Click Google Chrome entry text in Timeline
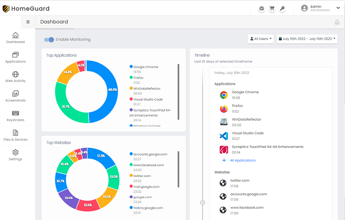Viewport: 345px width, 220px height. pos(245,92)
